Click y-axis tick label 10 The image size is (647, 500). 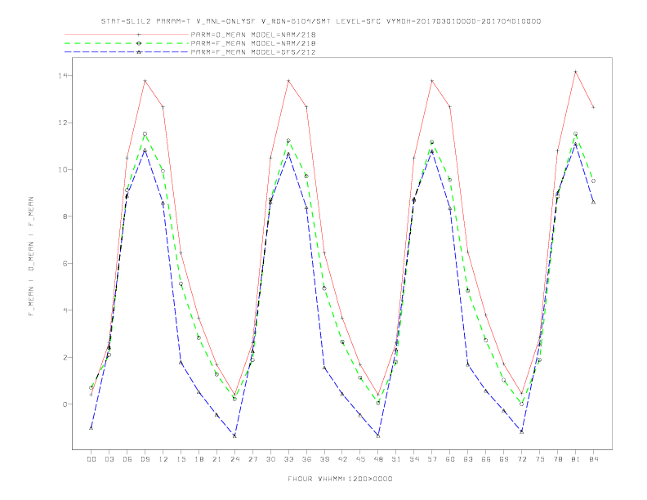click(62, 170)
